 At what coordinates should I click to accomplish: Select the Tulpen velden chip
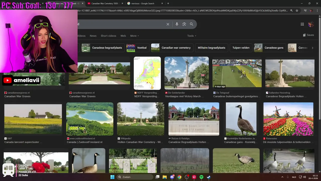(x=241, y=48)
